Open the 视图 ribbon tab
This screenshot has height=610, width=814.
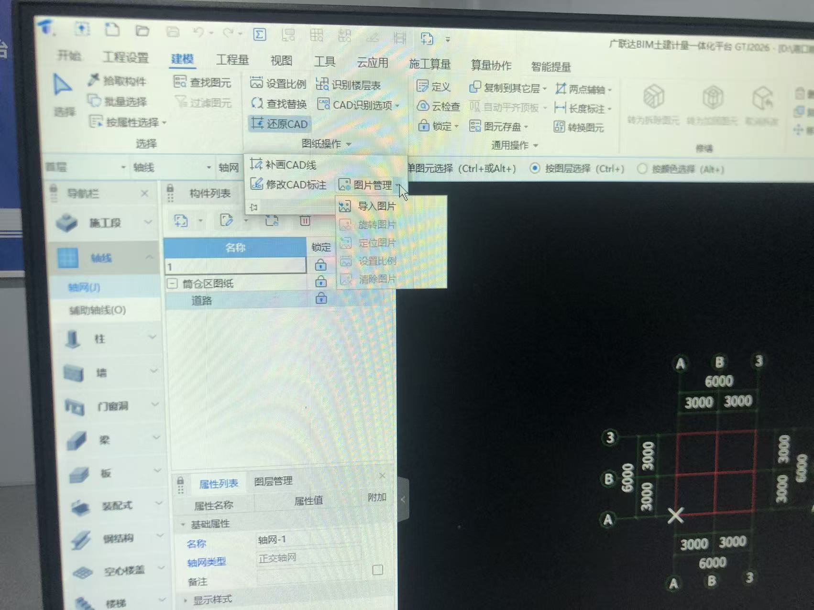coord(281,60)
